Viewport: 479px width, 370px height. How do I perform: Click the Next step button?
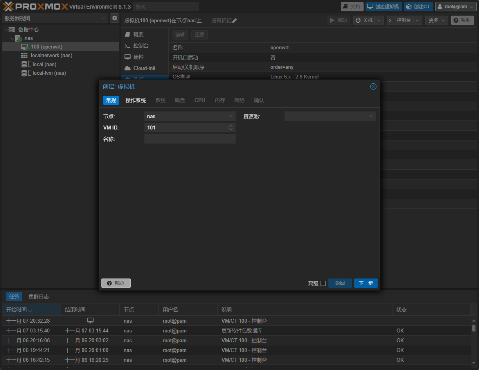[x=366, y=283]
